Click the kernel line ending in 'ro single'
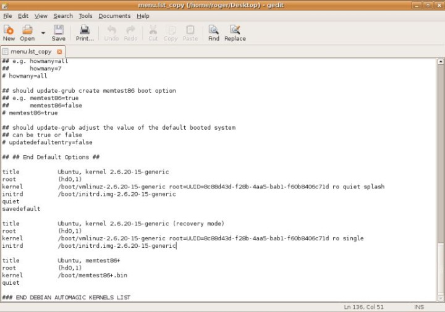 pyautogui.click(x=183, y=238)
